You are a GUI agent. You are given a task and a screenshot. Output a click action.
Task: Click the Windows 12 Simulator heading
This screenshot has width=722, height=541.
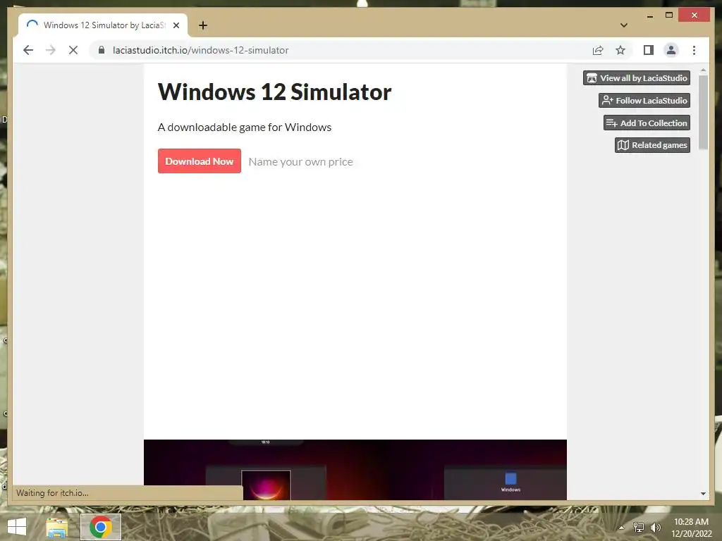coord(274,92)
